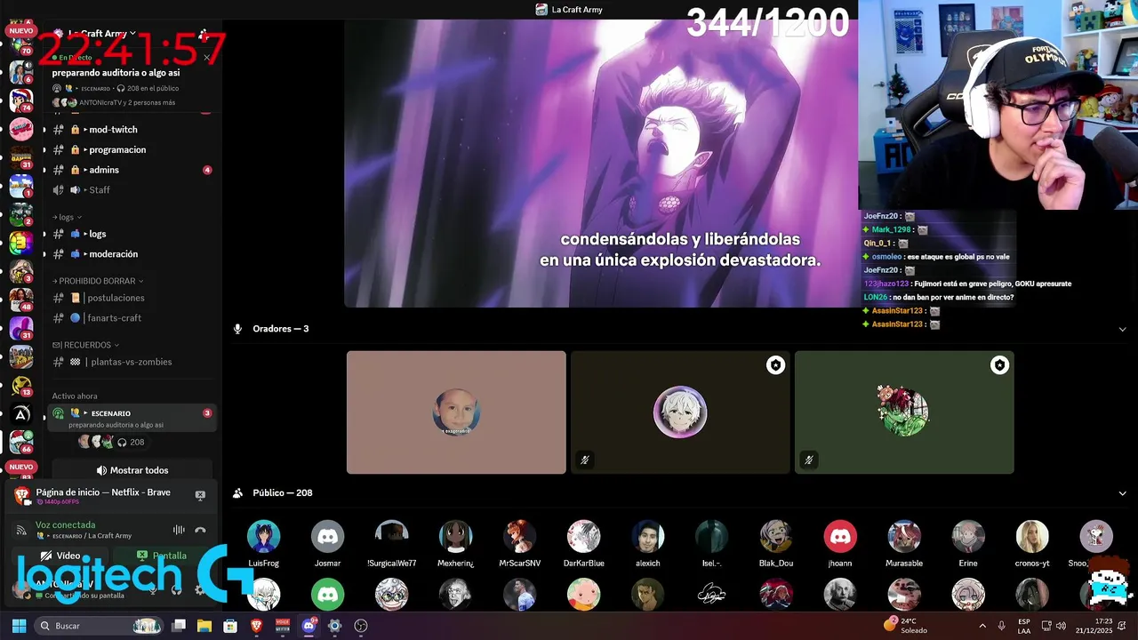Open ESP LAA keyboard language switcher

[x=1024, y=626]
